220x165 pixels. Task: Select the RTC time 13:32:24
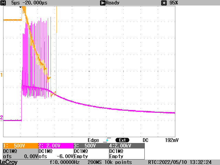201,162
